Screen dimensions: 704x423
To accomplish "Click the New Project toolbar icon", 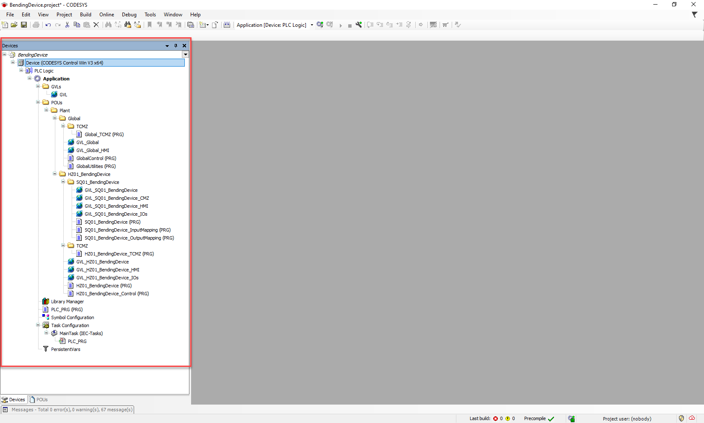I will 5,25.
